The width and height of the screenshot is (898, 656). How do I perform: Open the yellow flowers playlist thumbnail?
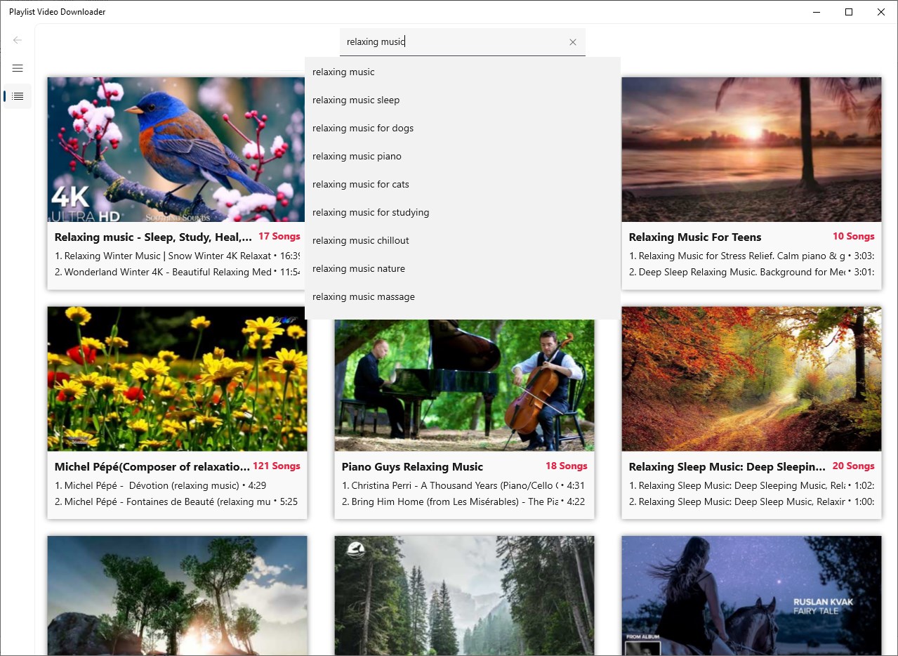(x=177, y=379)
